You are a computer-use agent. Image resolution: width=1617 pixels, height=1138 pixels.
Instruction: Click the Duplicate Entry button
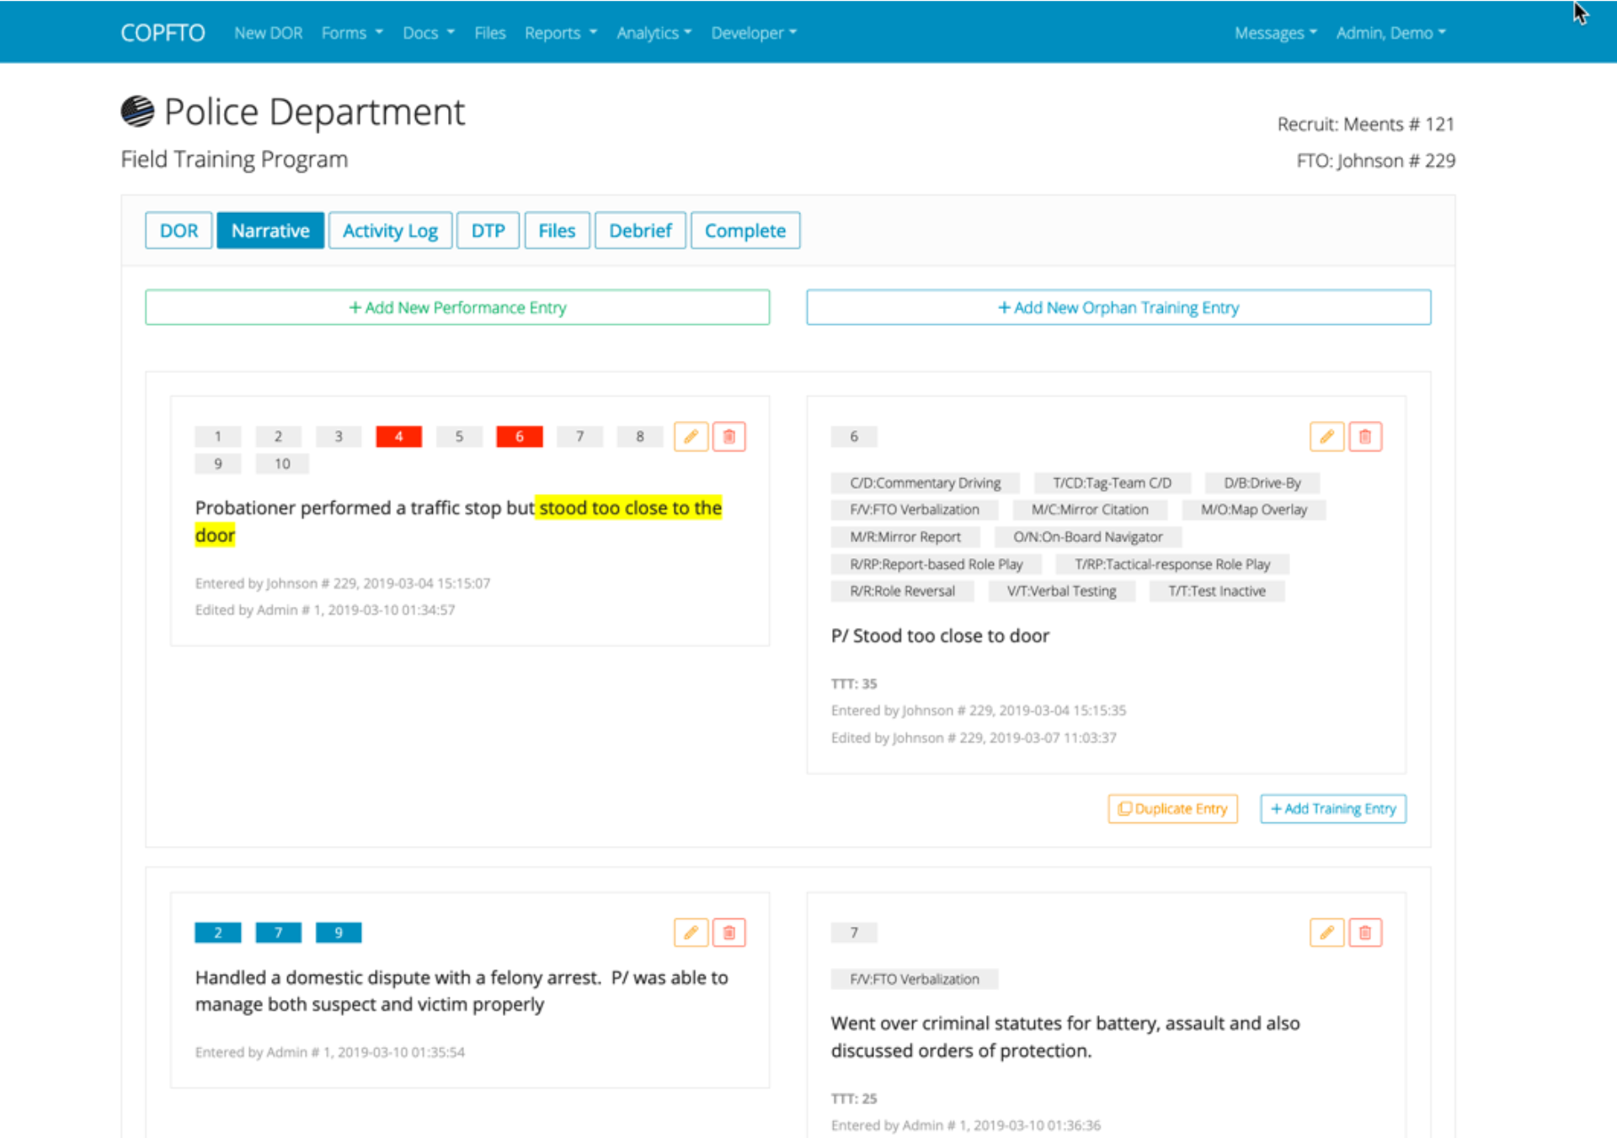coord(1172,808)
